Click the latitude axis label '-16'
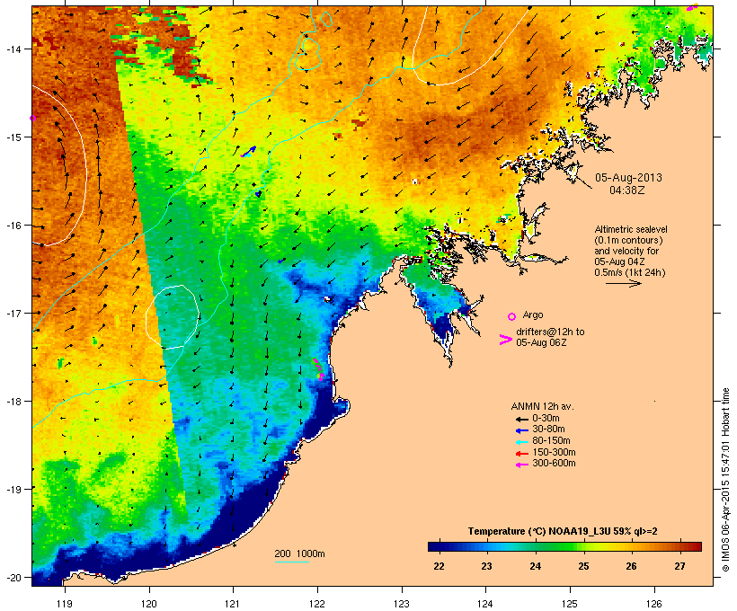 [13, 226]
